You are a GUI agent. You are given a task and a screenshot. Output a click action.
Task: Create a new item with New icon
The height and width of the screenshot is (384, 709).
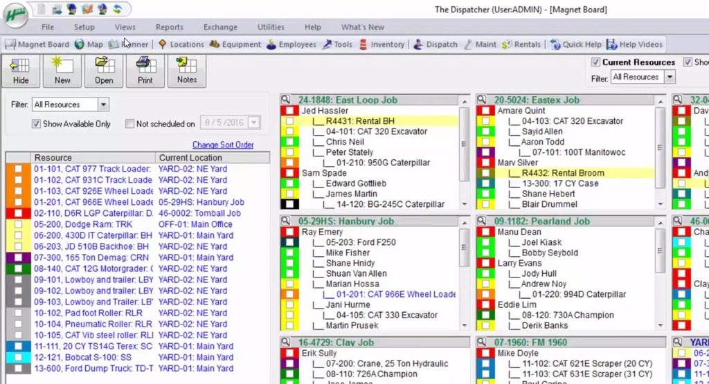[62, 71]
